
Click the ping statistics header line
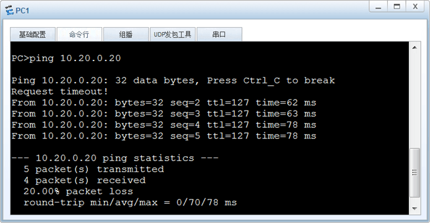point(115,158)
